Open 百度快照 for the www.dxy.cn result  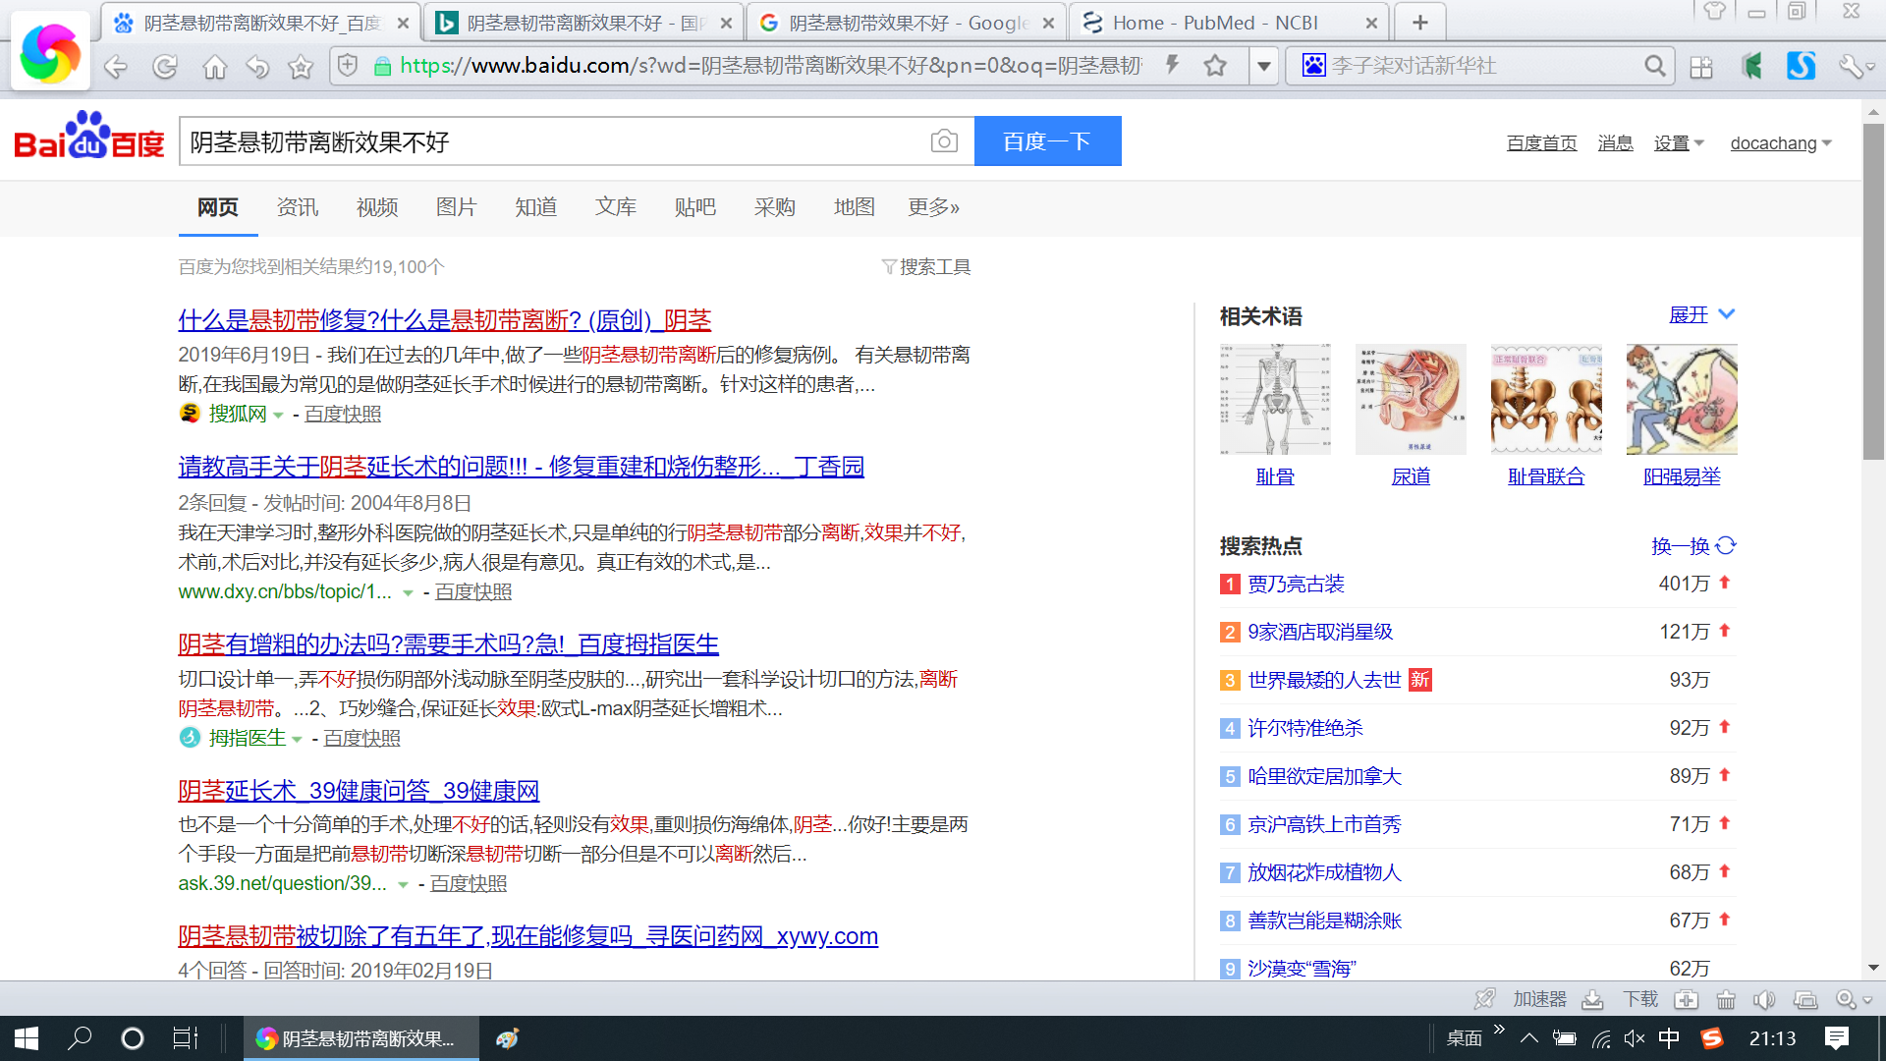click(473, 592)
